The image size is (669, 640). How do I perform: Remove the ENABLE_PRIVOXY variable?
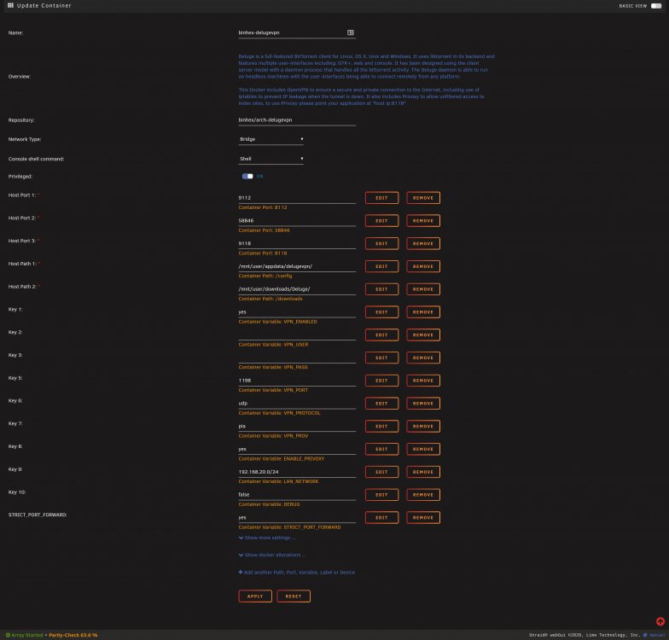(423, 449)
